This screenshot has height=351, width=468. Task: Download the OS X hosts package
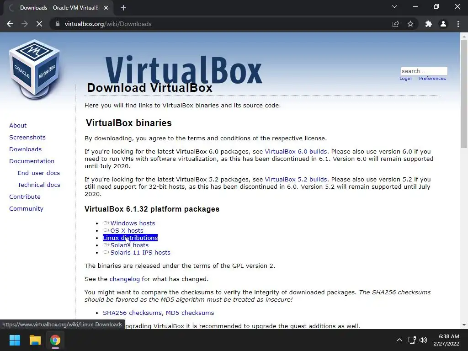click(x=127, y=230)
